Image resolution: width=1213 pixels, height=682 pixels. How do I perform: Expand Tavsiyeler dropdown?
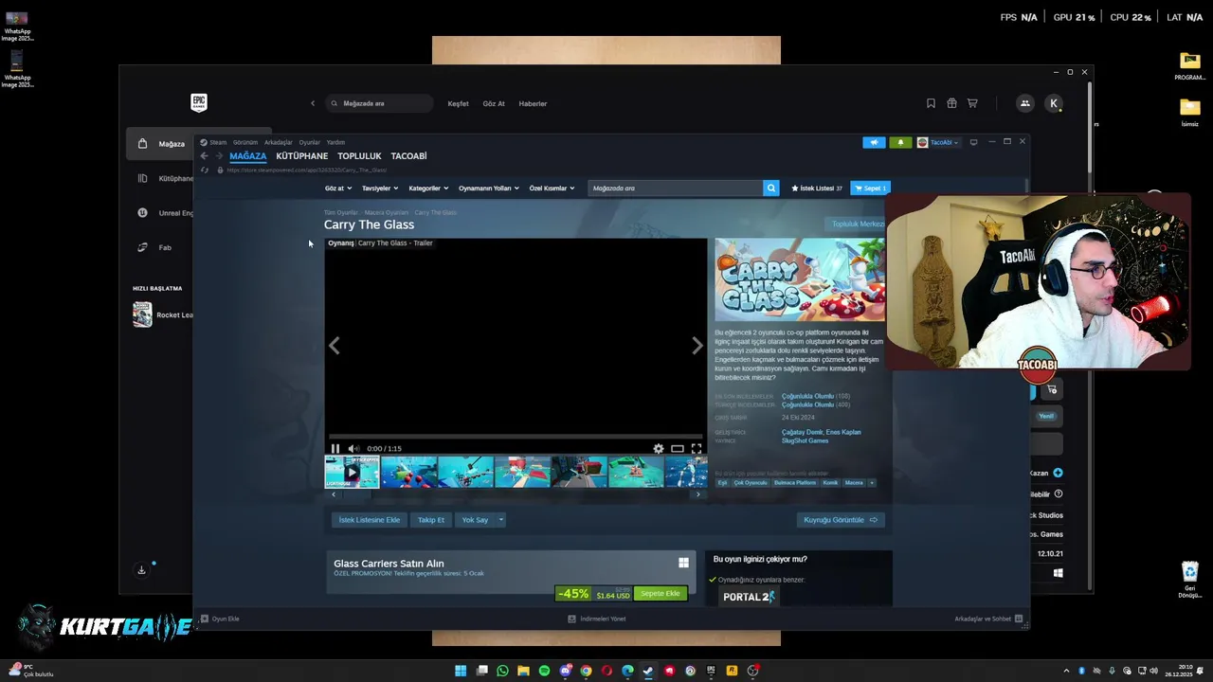coord(380,188)
